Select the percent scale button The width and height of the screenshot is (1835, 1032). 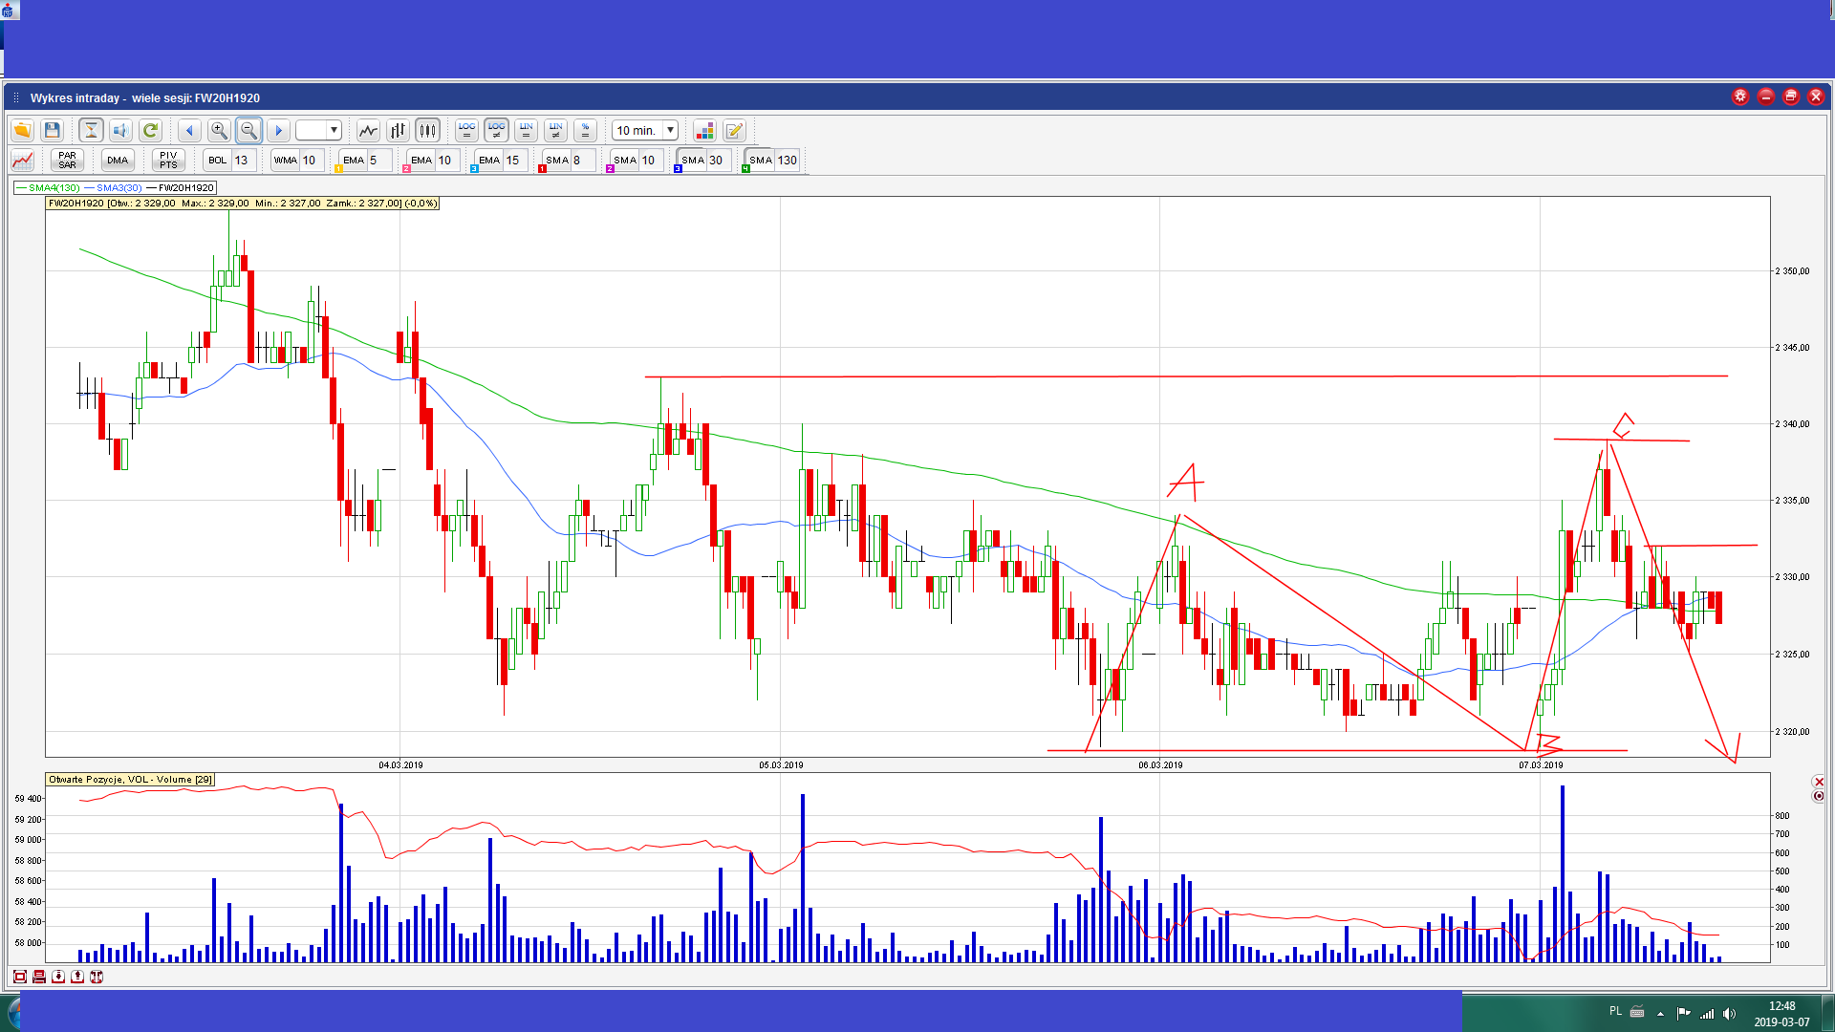pyautogui.click(x=586, y=130)
